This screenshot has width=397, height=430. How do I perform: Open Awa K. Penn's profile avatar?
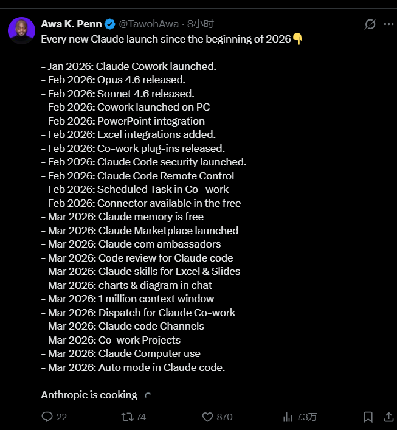[x=21, y=30]
